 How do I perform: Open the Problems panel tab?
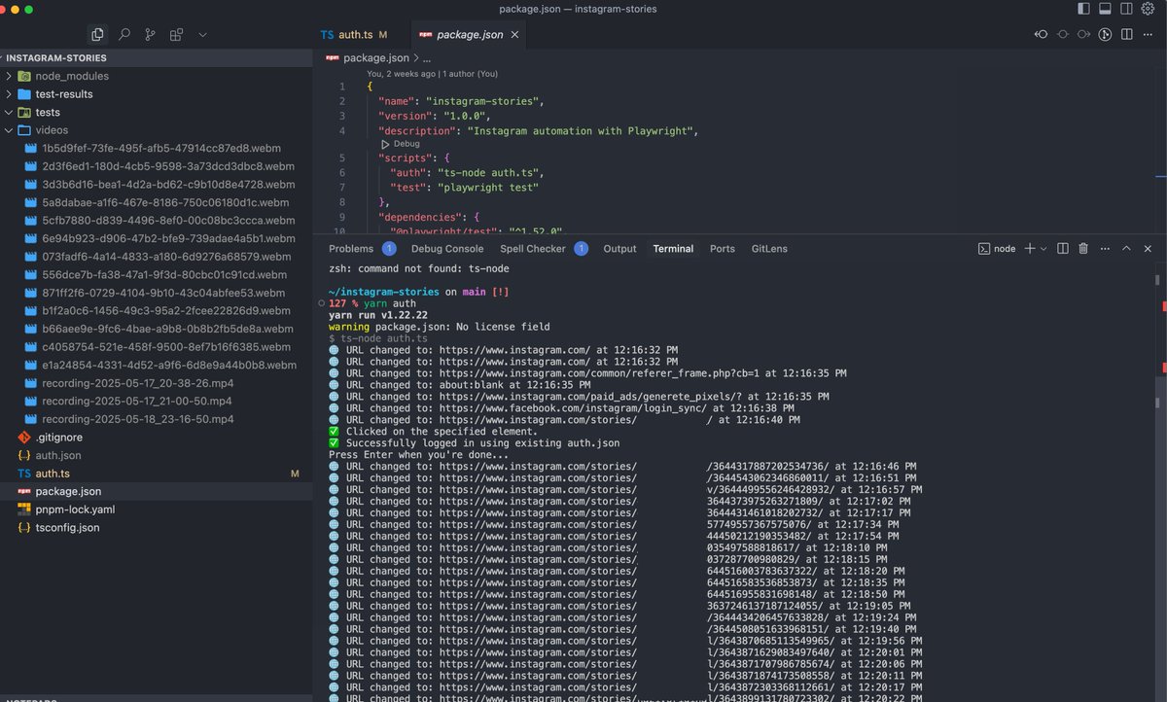click(x=351, y=249)
